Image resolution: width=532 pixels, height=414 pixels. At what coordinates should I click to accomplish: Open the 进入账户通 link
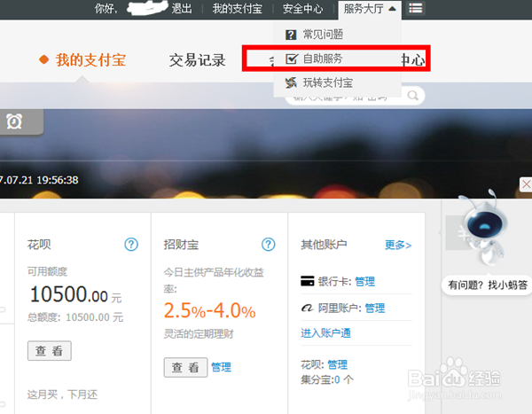pyautogui.click(x=325, y=333)
